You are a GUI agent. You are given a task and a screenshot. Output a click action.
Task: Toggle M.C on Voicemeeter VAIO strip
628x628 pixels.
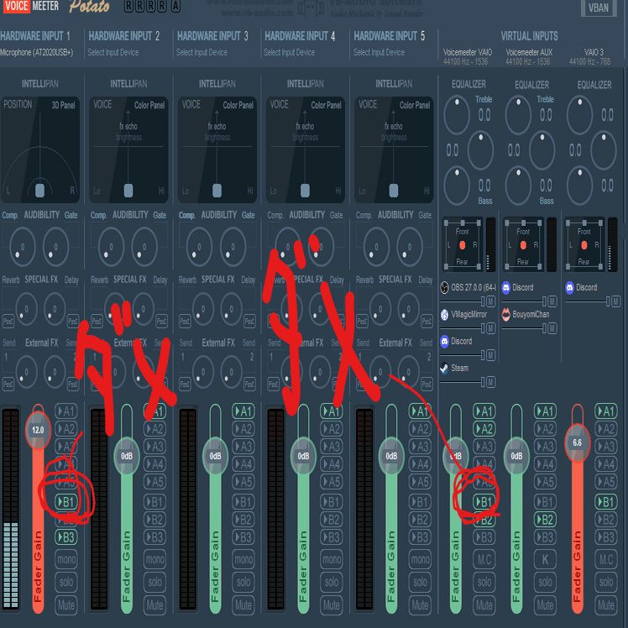click(x=484, y=559)
